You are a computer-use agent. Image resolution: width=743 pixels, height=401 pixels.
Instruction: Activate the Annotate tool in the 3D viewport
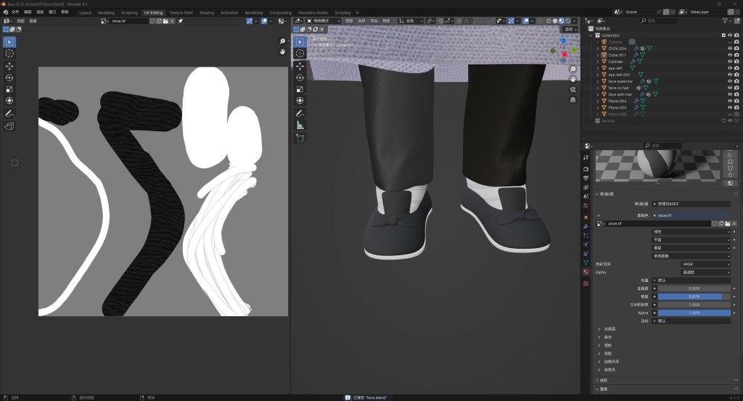[300, 114]
